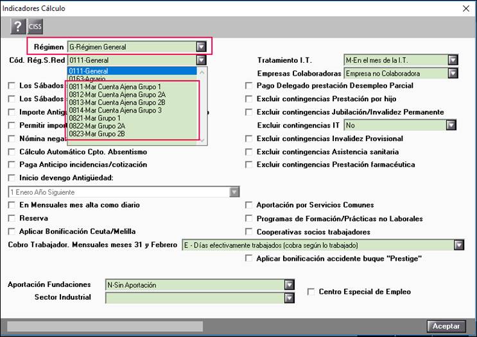Expand the Régimen dropdown arrow
Image resolution: width=477 pixels, height=337 pixels.
pyautogui.click(x=201, y=47)
